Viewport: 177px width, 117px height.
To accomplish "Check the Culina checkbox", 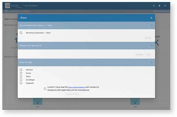I will click(21, 73).
